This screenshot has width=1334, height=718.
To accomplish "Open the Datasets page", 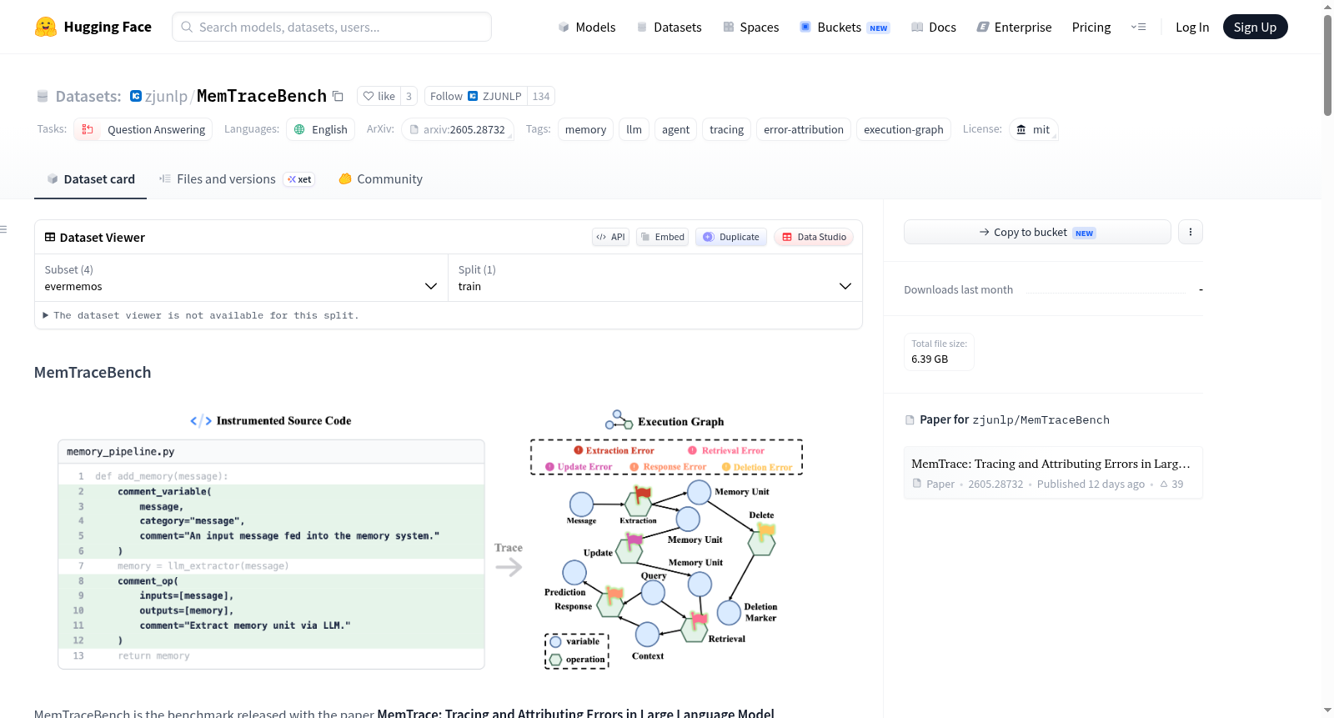I will pos(669,27).
